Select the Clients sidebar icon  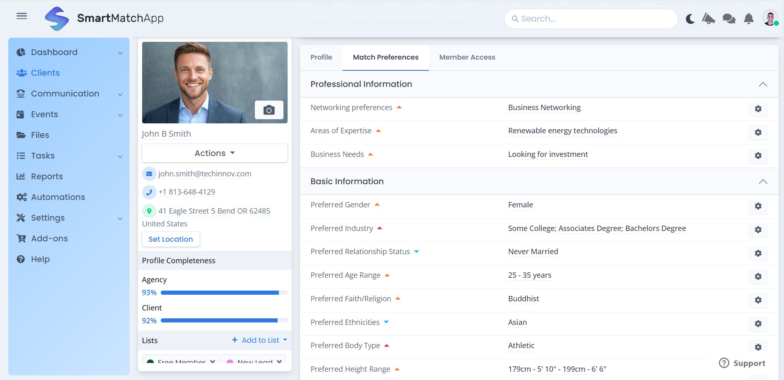tap(21, 72)
